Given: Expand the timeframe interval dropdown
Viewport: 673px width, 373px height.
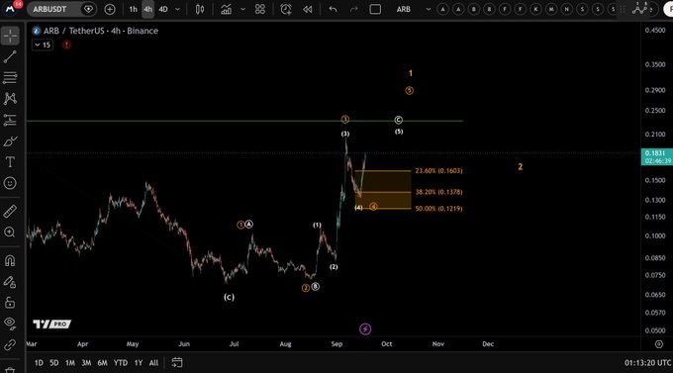Looking at the screenshot, I should [178, 9].
